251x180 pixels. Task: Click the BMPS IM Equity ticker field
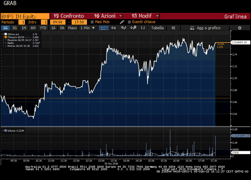(25, 16)
